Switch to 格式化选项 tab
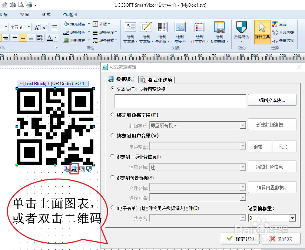Screen dimensions: 305x250 (x=157, y=80)
